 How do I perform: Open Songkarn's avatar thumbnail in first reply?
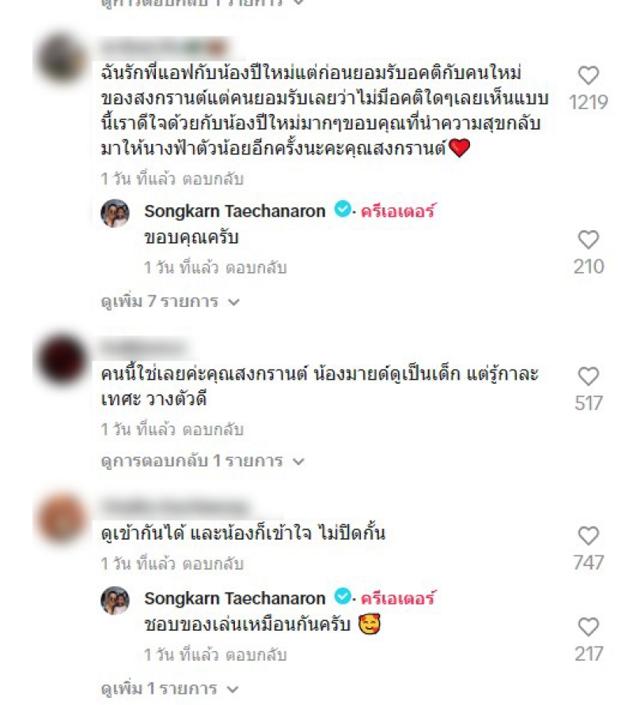(x=115, y=213)
